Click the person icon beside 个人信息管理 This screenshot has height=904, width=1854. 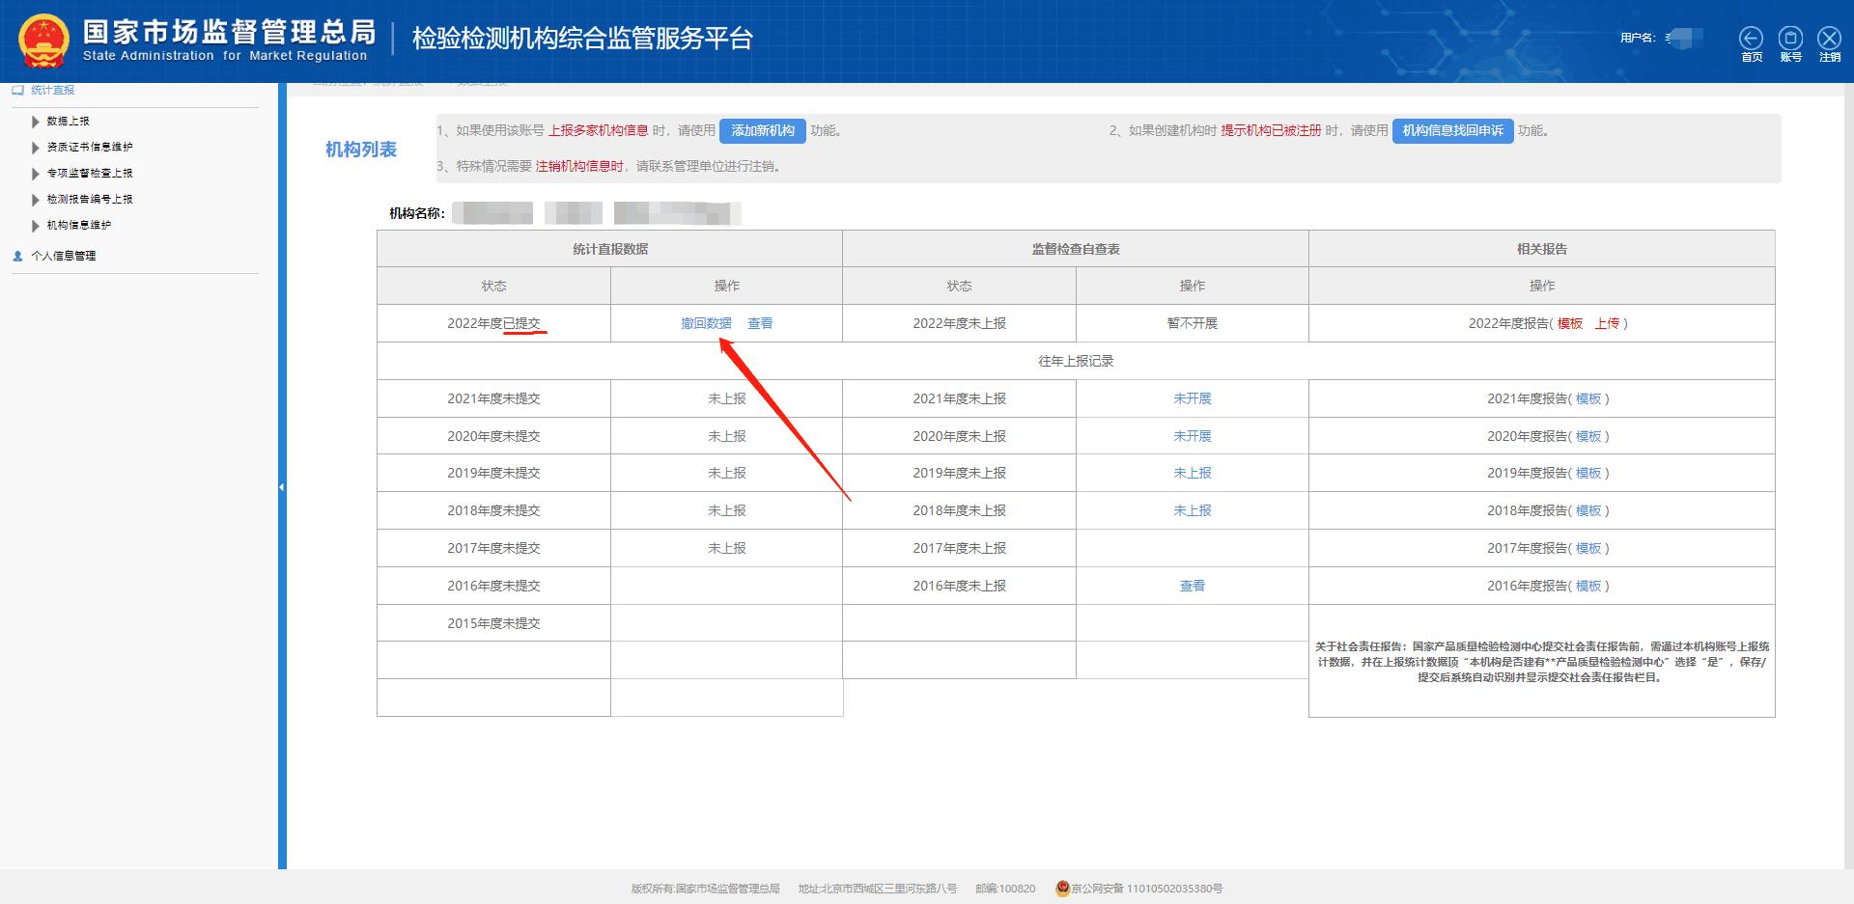pos(16,256)
